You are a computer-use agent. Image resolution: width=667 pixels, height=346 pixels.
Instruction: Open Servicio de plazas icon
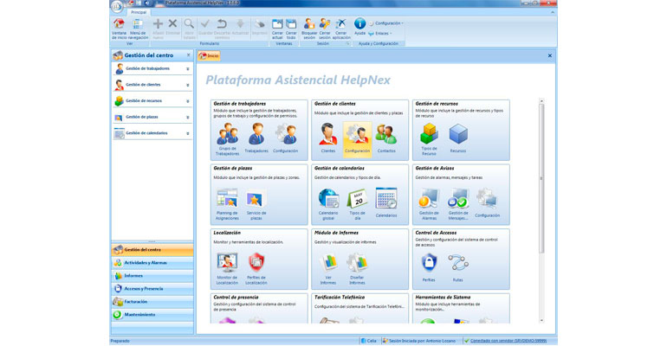[256, 204]
